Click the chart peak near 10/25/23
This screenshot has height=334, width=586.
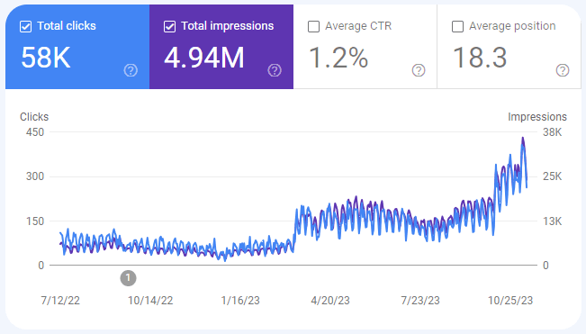(x=523, y=138)
